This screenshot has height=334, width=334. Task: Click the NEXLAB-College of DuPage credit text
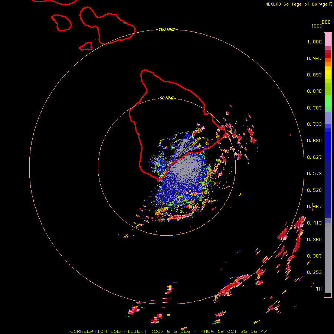point(296,4)
